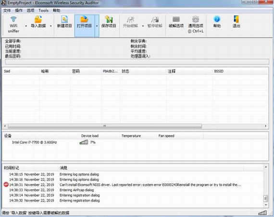The image size is (274, 217).
Task: Sort by the Pbkdb2 column header
Action: (x=111, y=71)
